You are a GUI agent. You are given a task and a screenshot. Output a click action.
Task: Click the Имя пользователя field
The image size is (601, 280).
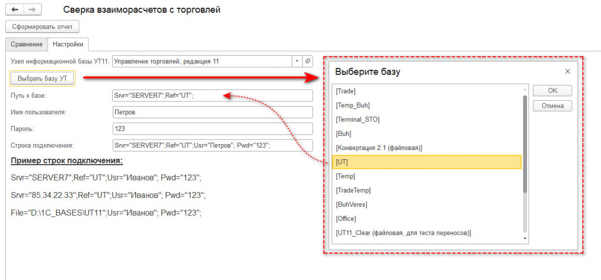tap(212, 112)
